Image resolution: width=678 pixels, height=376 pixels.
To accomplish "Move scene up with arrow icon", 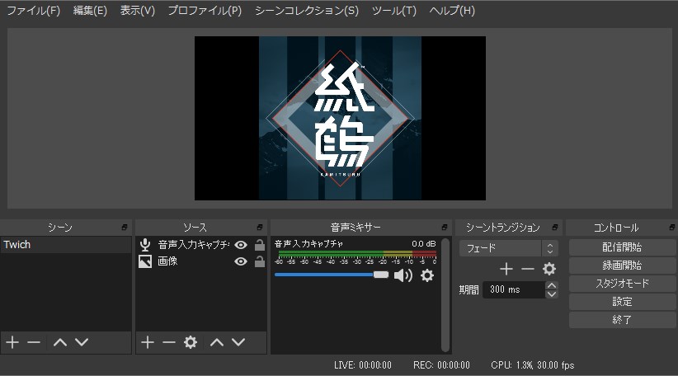I will click(60, 342).
